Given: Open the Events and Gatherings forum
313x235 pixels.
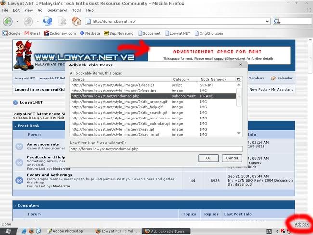Looking at the screenshot, I should point(50,175).
